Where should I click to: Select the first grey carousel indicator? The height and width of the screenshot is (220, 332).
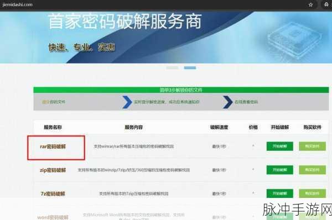[172, 67]
